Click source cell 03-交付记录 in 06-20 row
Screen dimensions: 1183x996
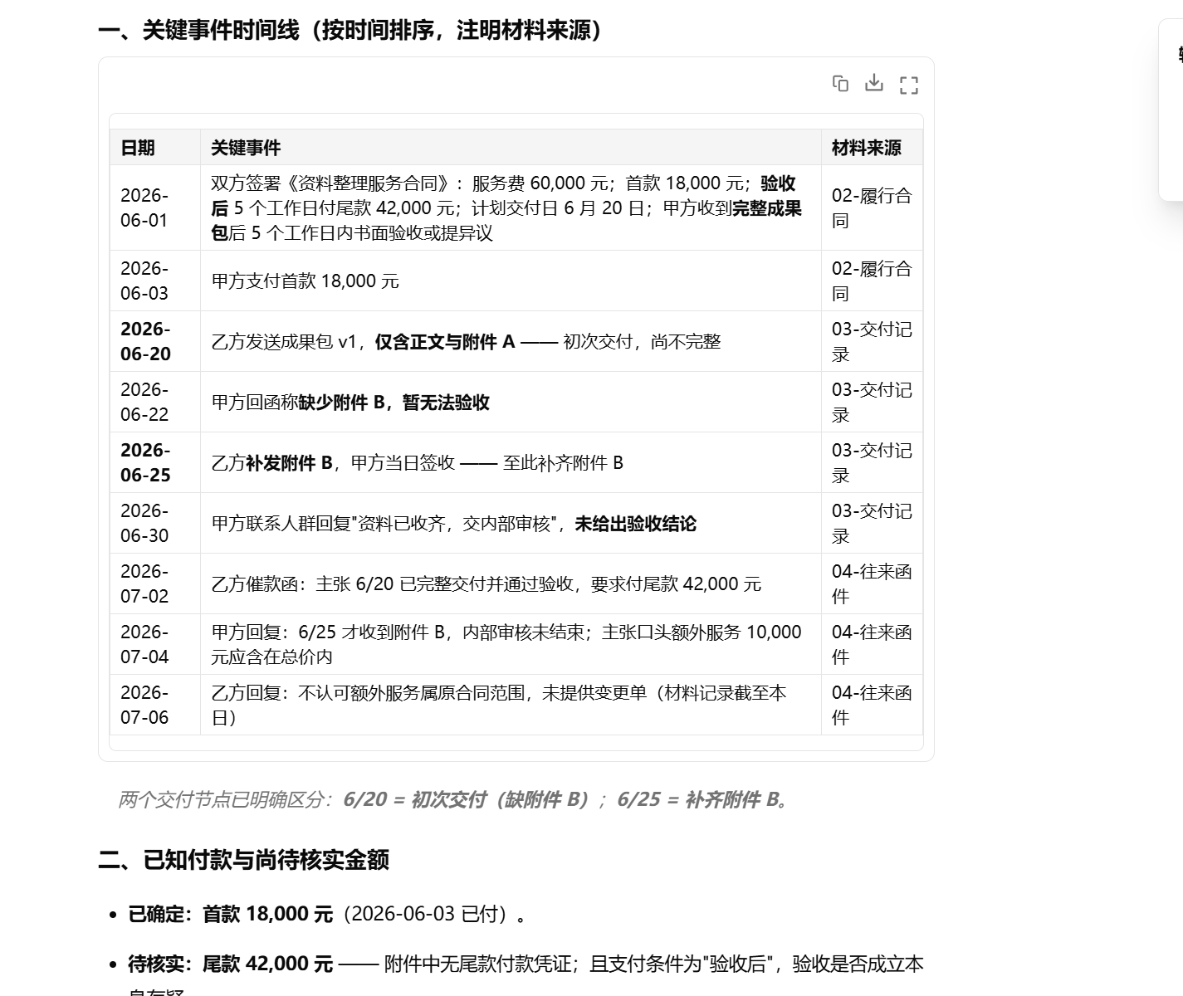[x=872, y=341]
